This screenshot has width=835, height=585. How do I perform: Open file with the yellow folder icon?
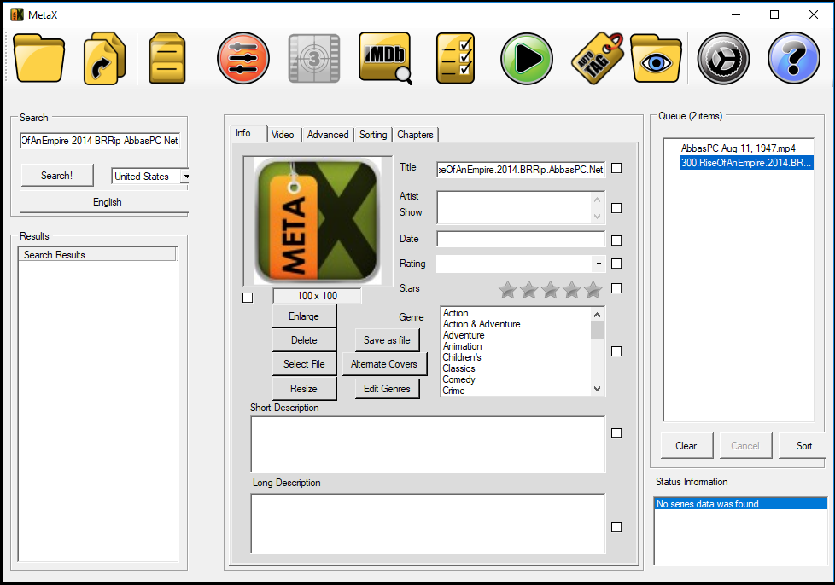coord(39,58)
